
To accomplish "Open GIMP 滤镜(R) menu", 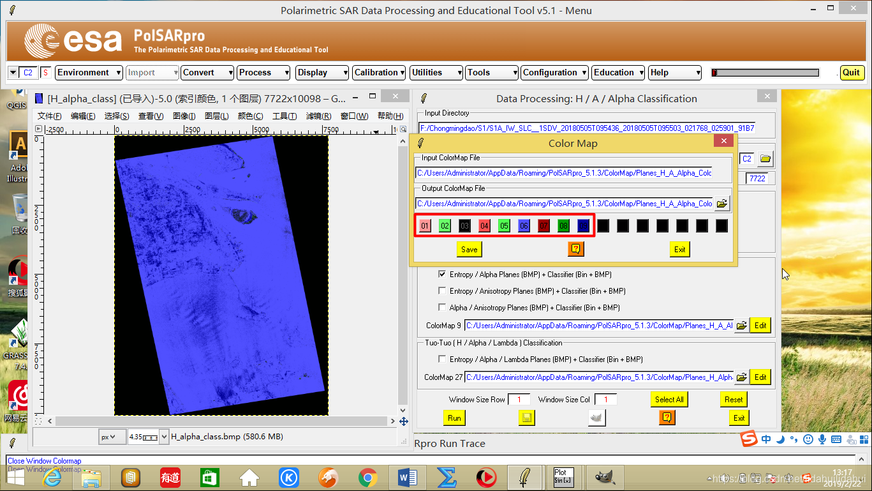I will point(318,116).
